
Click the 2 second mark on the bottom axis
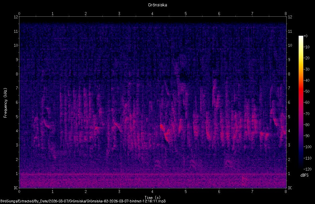tap(86, 192)
